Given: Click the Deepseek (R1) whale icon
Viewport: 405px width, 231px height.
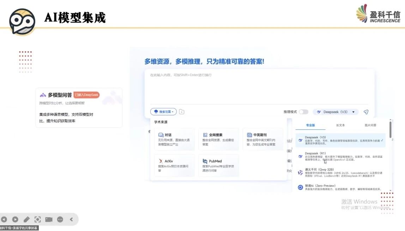Looking at the screenshot, I should pos(300,156).
